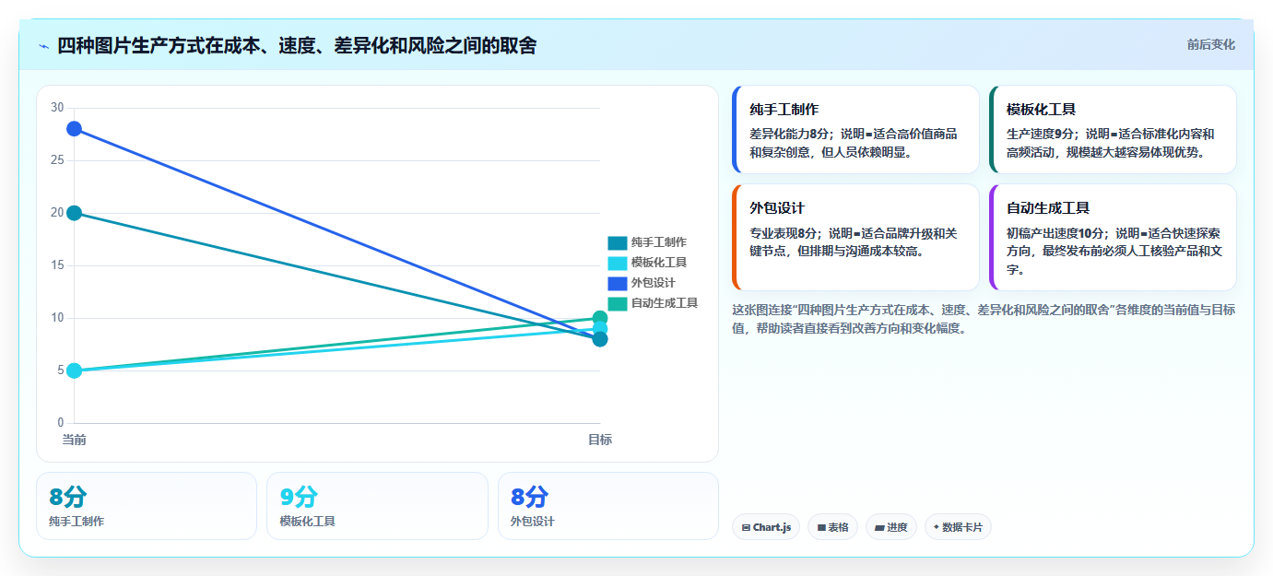Click the 前后变化 label in the header
This screenshot has width=1273, height=576.
[x=1210, y=44]
